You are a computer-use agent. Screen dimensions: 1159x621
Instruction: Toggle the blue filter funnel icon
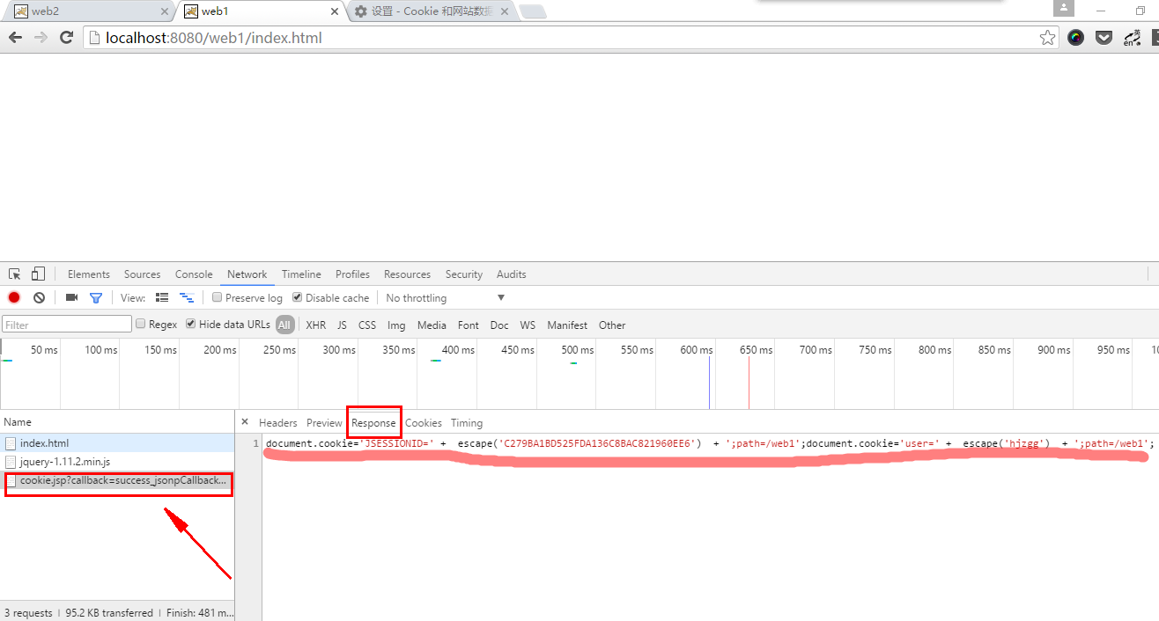pyautogui.click(x=96, y=298)
